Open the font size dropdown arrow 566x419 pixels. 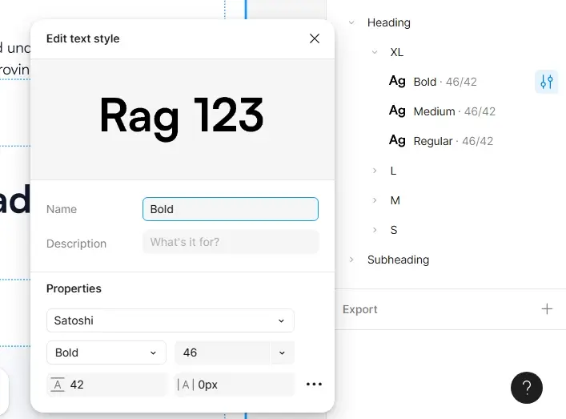(x=282, y=353)
